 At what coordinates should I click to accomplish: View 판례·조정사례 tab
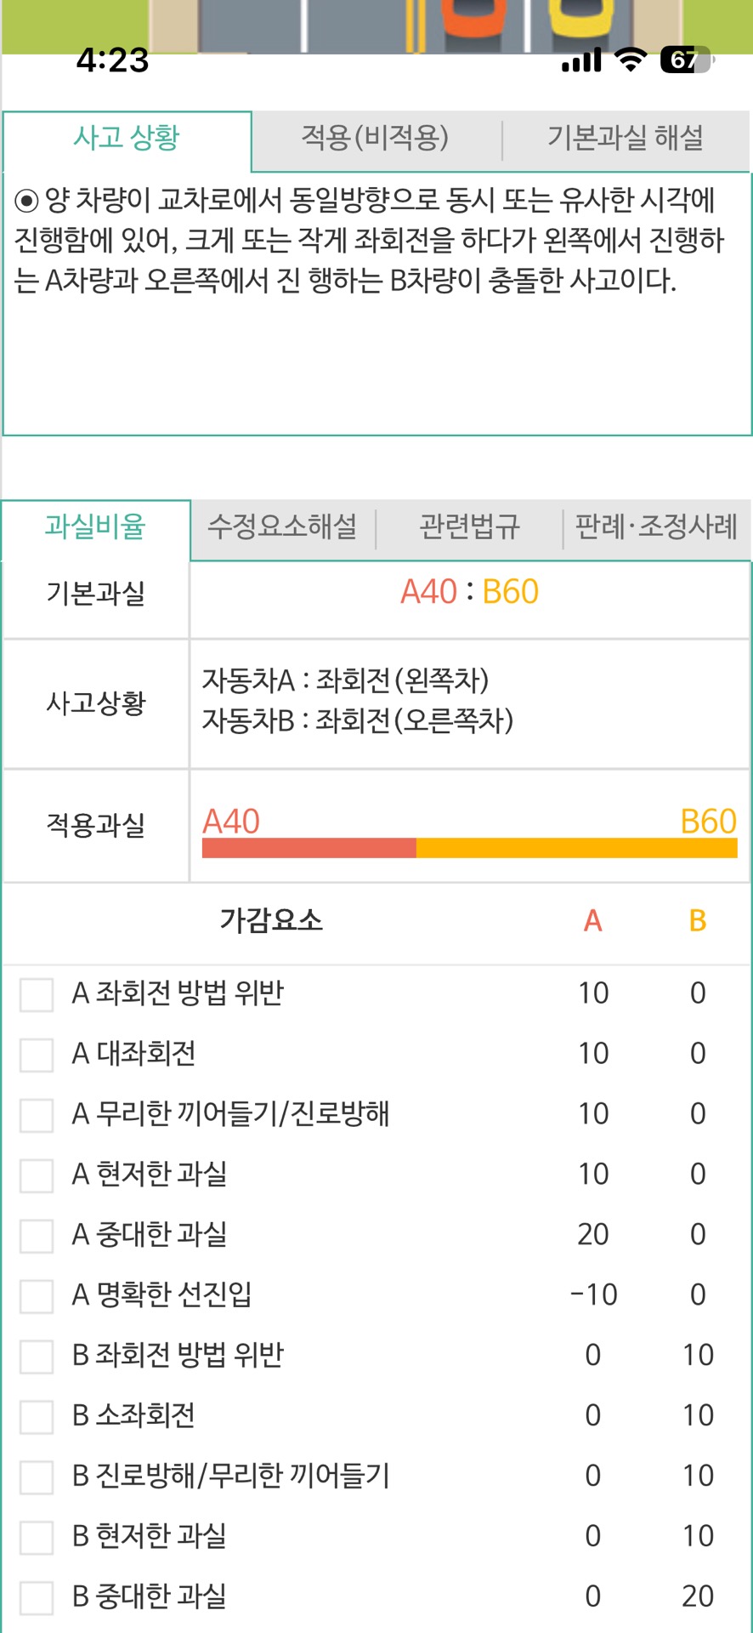(x=656, y=526)
